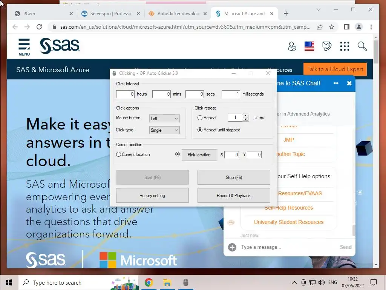
Task: Click the Stop (F6) button
Action: click(234, 177)
